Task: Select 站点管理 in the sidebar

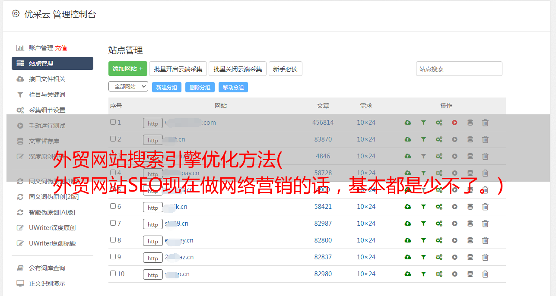Action: pyautogui.click(x=52, y=63)
